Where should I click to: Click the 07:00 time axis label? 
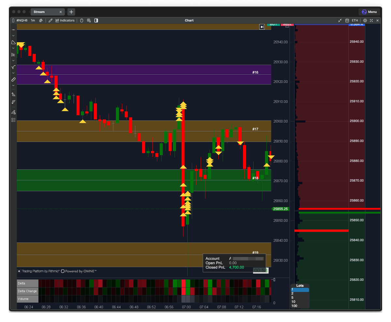[186, 307]
